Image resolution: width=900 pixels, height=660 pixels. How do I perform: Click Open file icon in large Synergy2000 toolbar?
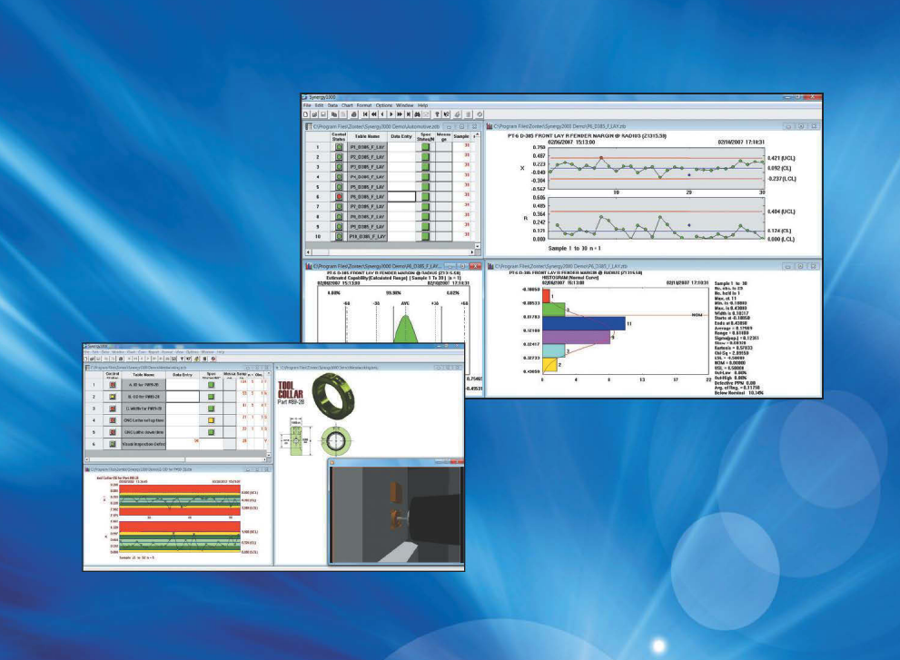(314, 114)
